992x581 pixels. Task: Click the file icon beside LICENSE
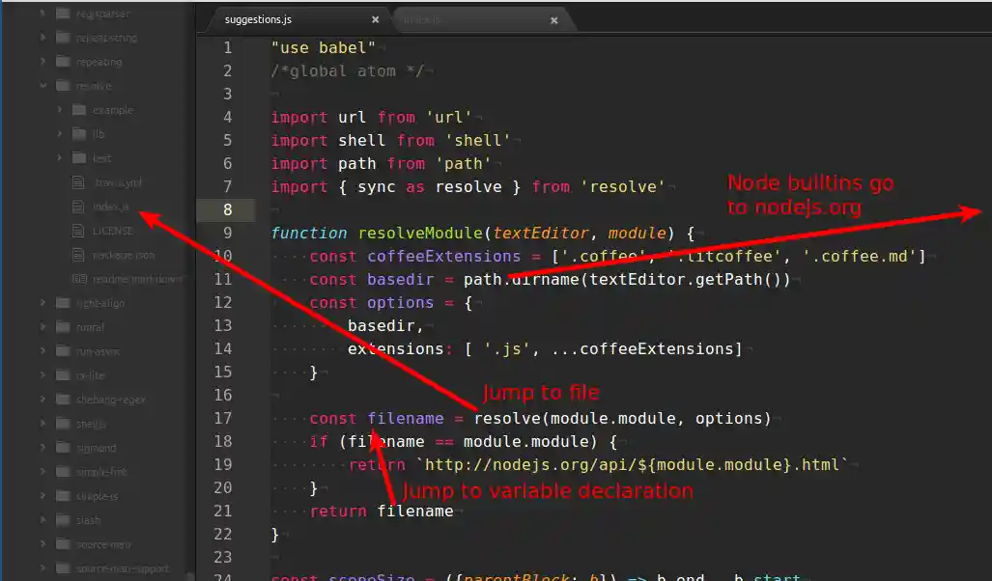click(x=79, y=230)
